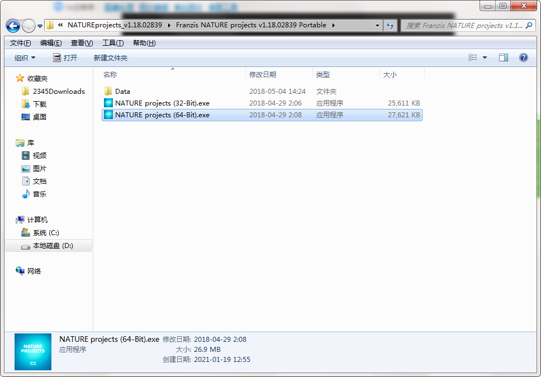
Task: Open the 文档 library
Action: 40,182
